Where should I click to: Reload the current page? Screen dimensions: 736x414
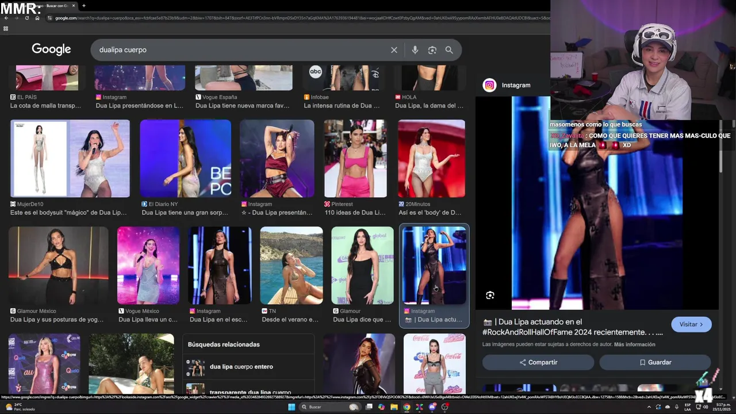[x=27, y=18]
